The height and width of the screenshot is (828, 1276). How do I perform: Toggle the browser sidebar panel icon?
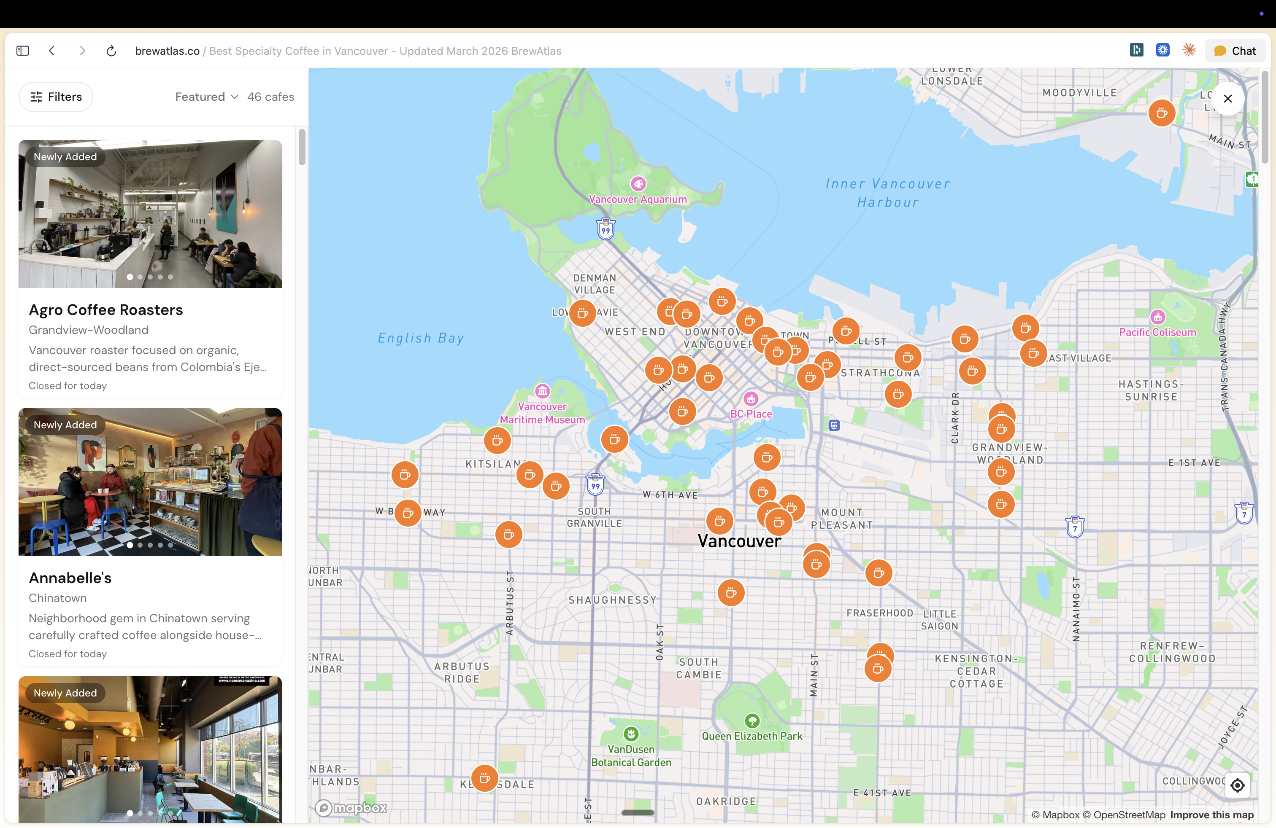[x=22, y=51]
